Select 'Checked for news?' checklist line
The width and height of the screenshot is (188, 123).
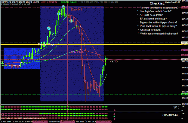(x=151, y=30)
